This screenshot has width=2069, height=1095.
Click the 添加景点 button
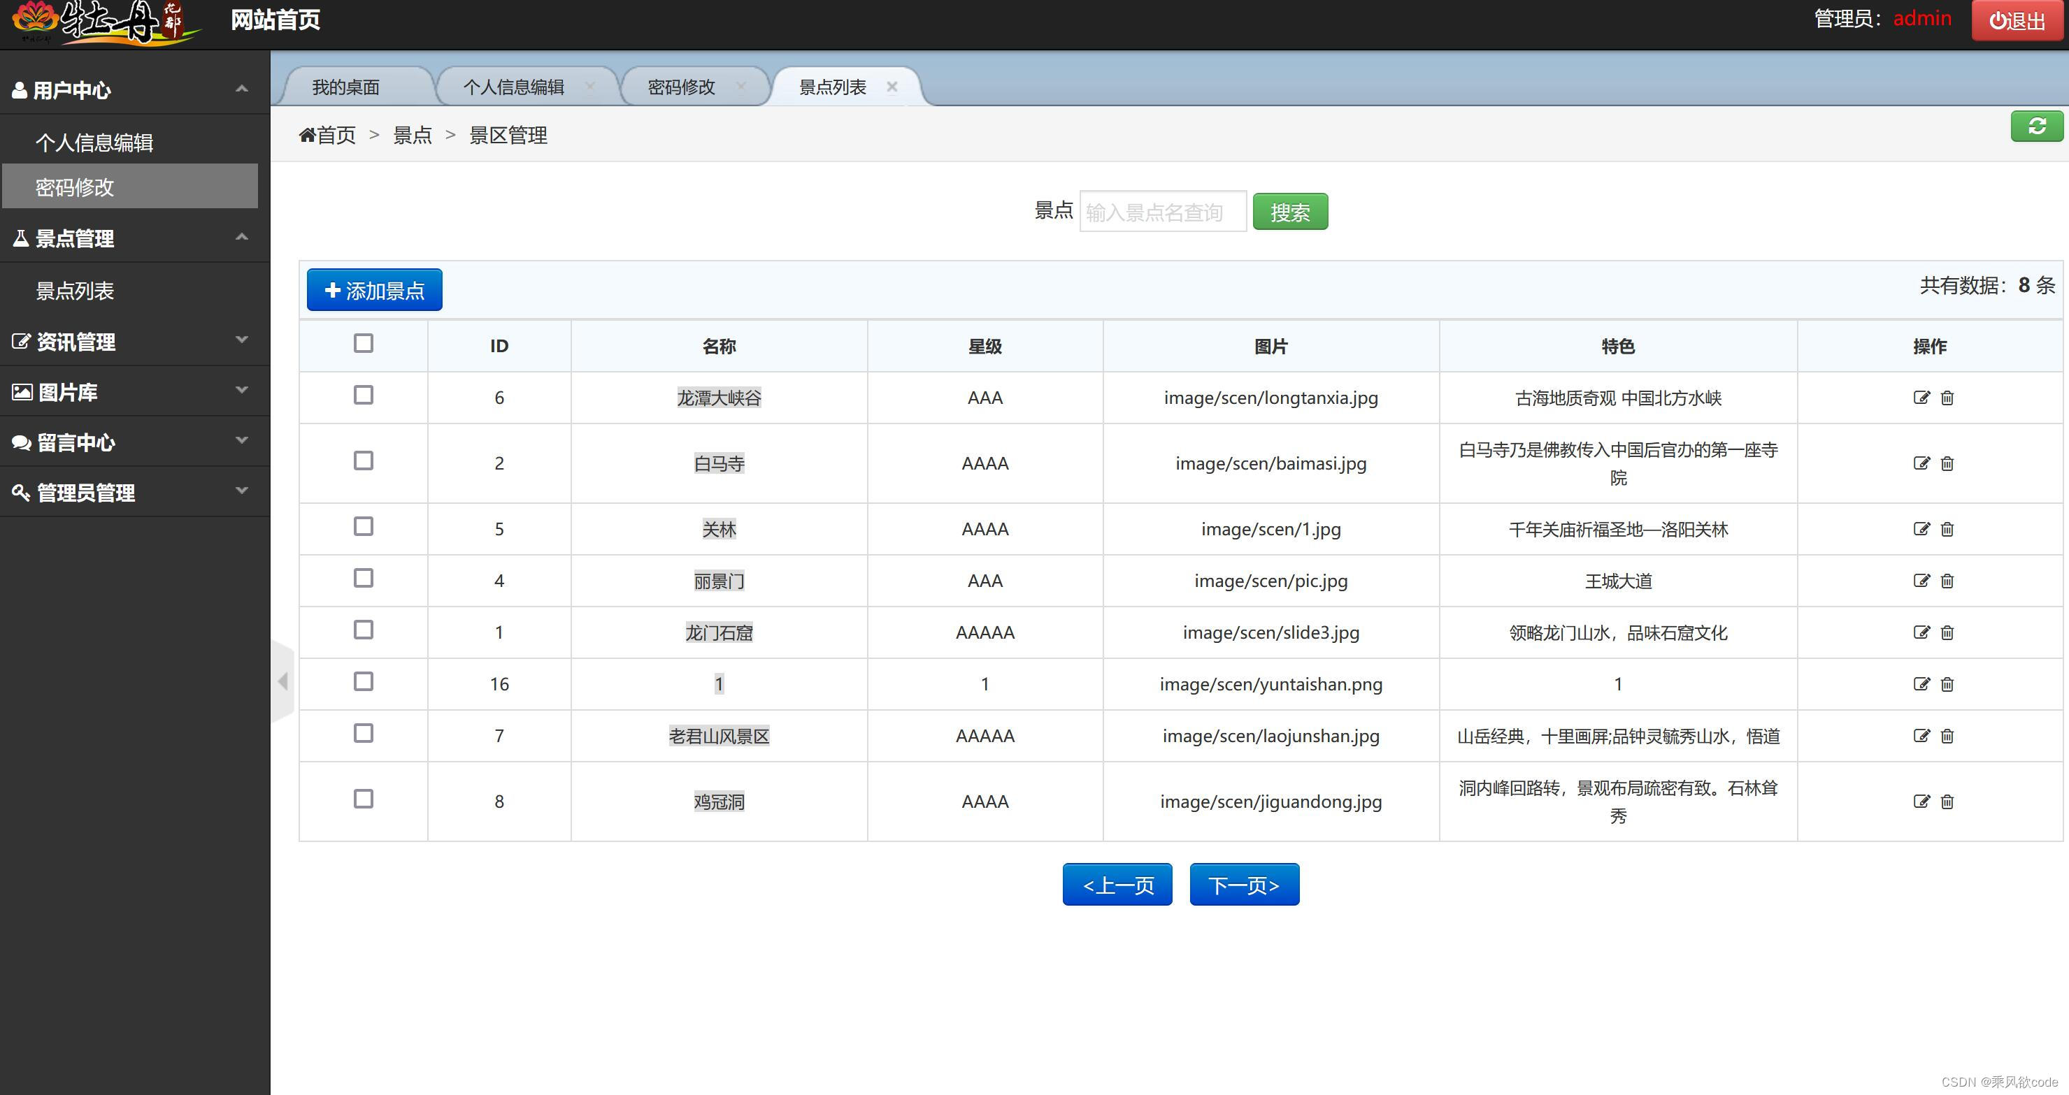[374, 290]
